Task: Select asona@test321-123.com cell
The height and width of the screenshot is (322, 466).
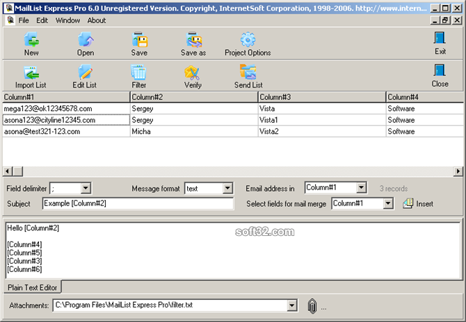Action: [x=66, y=131]
